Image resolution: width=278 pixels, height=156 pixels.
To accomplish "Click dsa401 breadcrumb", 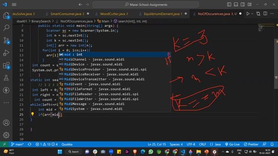I will click(22, 21).
